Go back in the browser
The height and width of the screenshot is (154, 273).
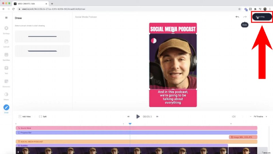(4, 9)
